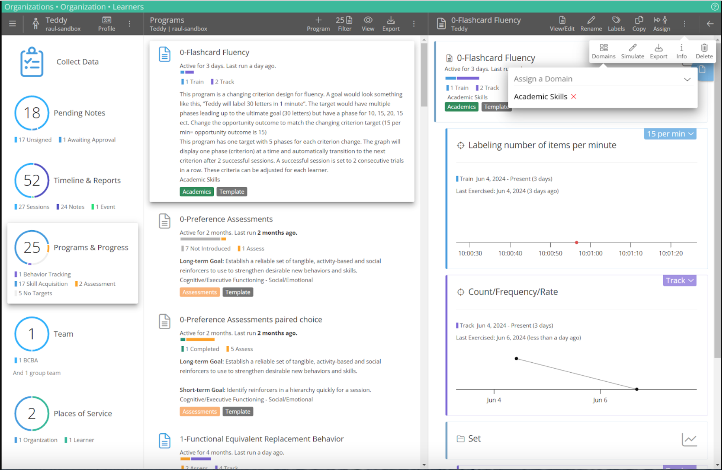This screenshot has width=722, height=470.
Task: Select the 0-Preference Assessments program
Action: point(226,219)
